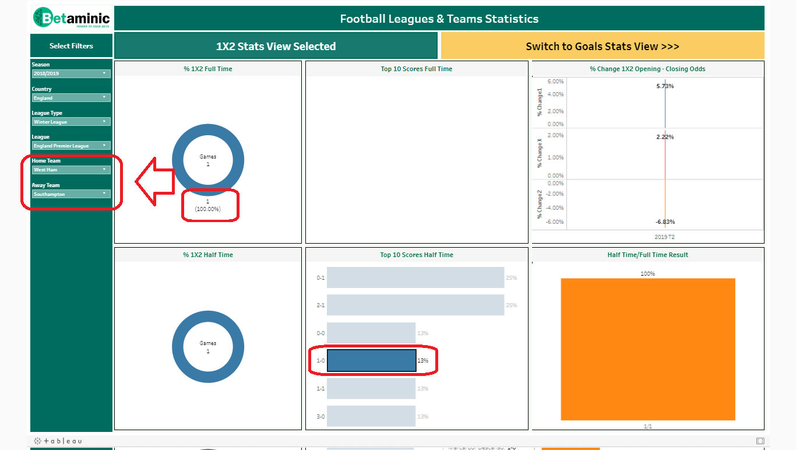This screenshot has width=796, height=450.
Task: Switch to Goals Stats View
Action: pos(602,46)
